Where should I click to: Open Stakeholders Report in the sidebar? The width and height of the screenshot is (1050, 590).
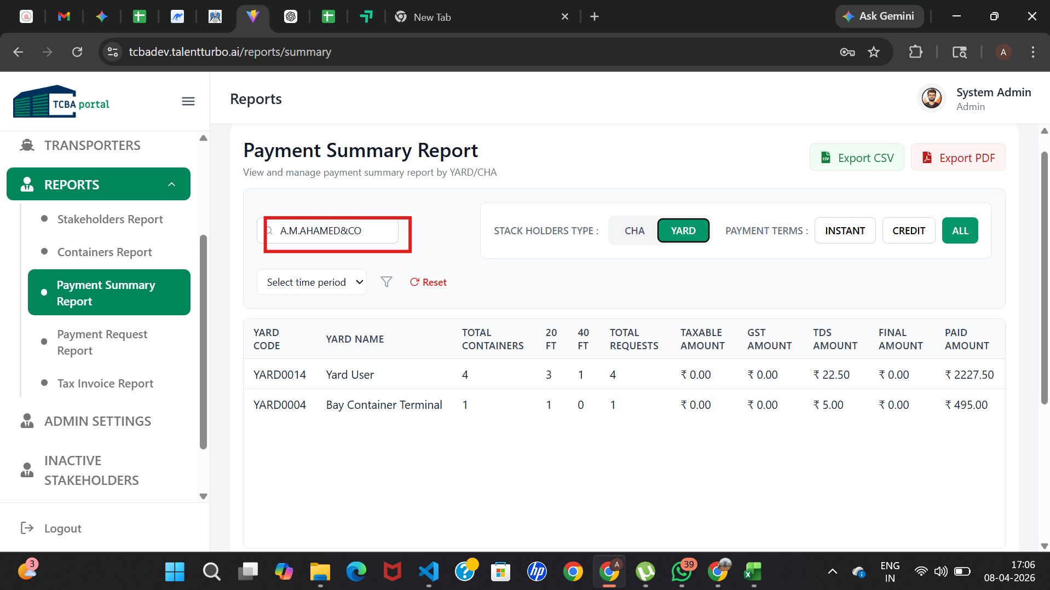click(x=110, y=219)
